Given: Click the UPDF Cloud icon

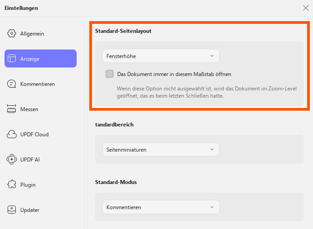Looking at the screenshot, I should (12, 134).
